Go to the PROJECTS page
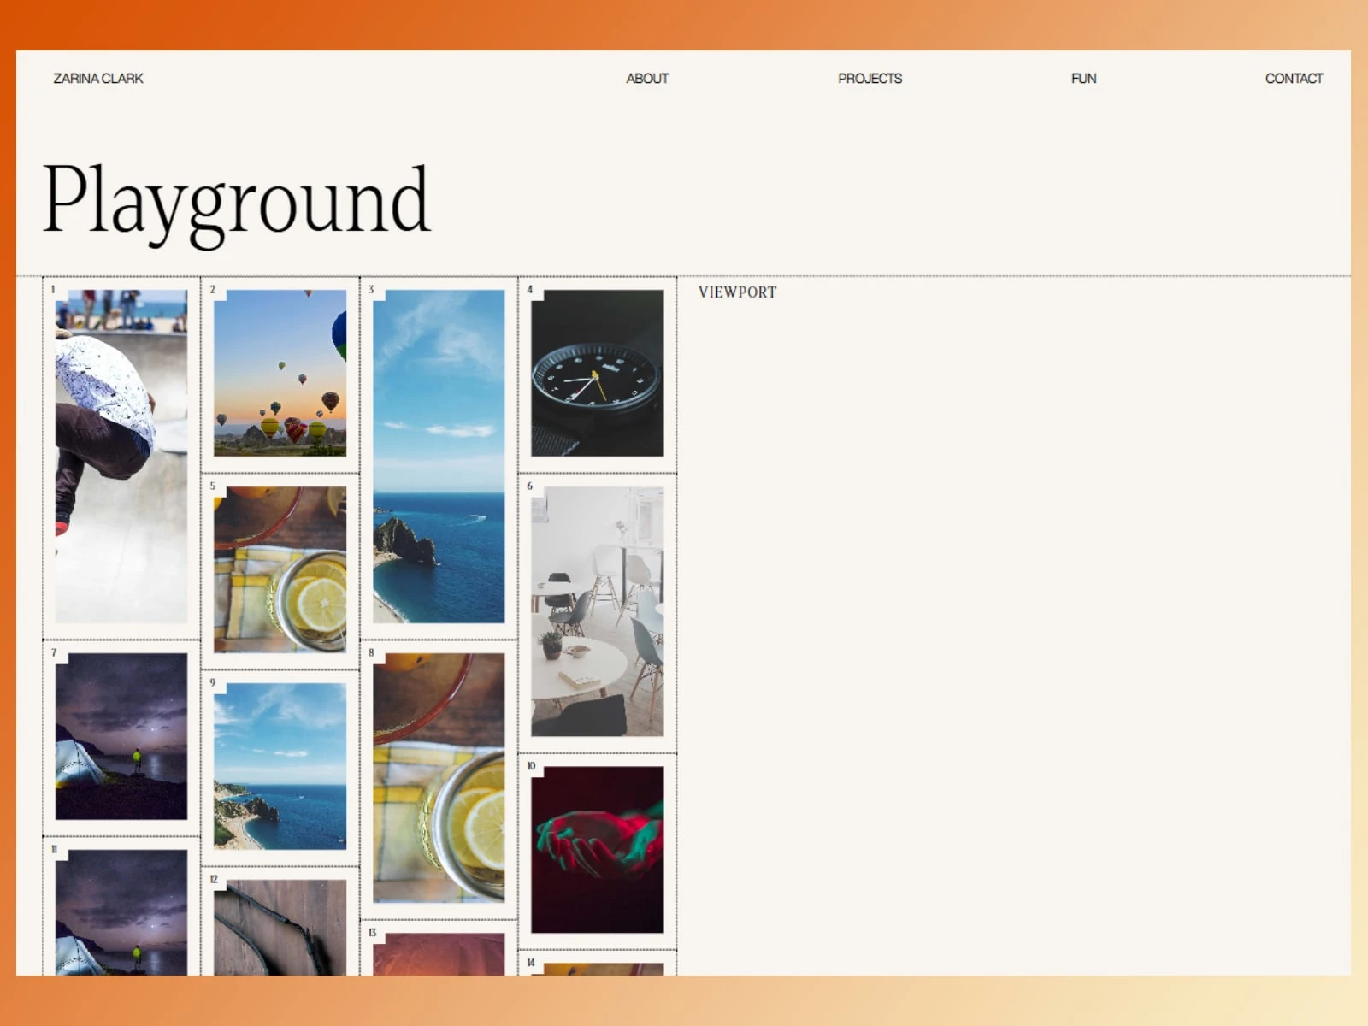 [x=870, y=79]
